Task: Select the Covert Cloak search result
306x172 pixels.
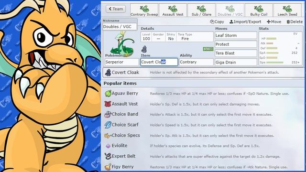Action: [204, 72]
